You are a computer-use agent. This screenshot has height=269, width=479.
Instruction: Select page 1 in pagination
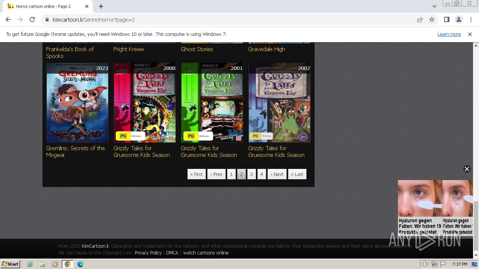pyautogui.click(x=231, y=174)
